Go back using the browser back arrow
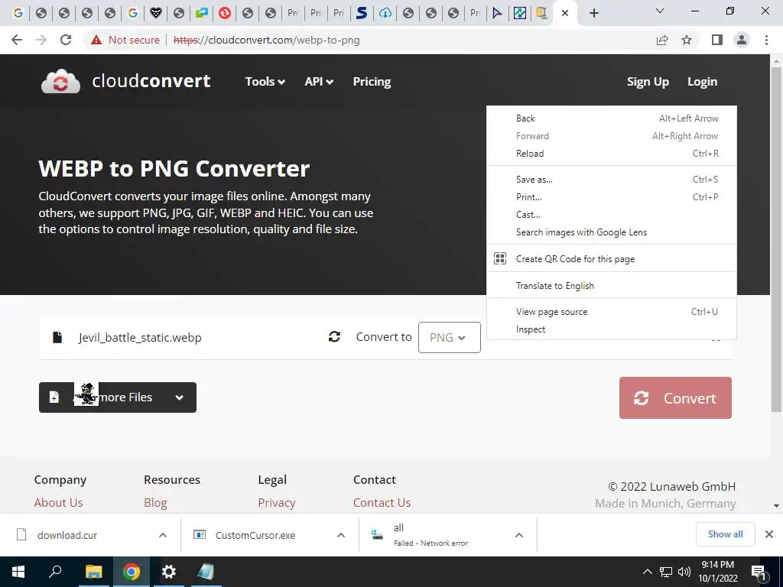The height and width of the screenshot is (587, 783). pyautogui.click(x=17, y=40)
